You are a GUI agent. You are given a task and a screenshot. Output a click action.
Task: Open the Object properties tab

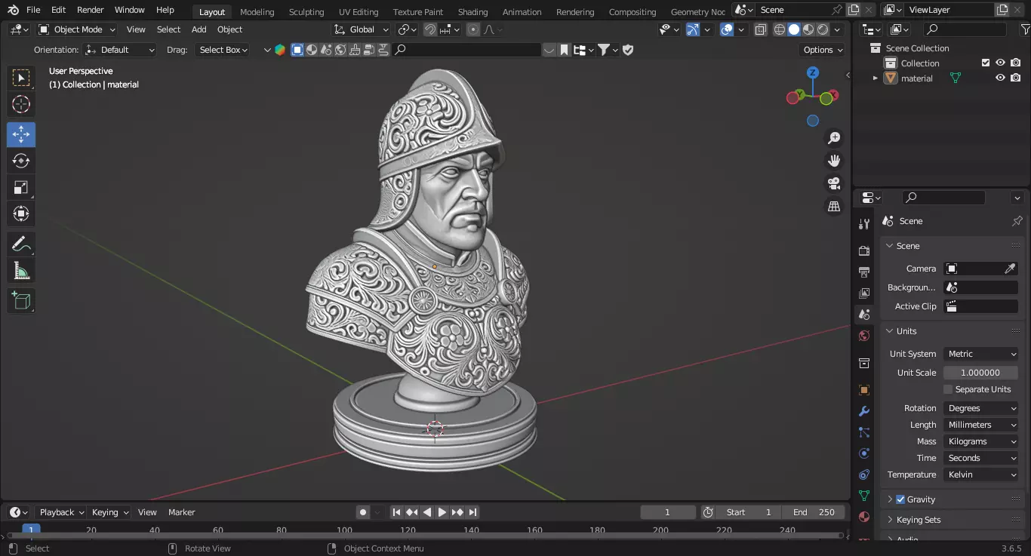[864, 390]
